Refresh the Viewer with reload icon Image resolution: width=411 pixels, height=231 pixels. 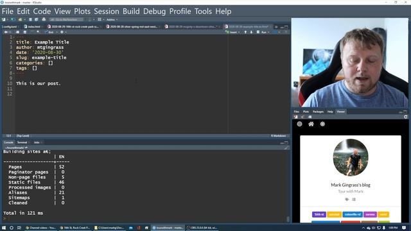coord(406,117)
